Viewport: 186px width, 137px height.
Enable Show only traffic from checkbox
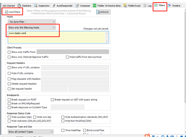point(9,52)
